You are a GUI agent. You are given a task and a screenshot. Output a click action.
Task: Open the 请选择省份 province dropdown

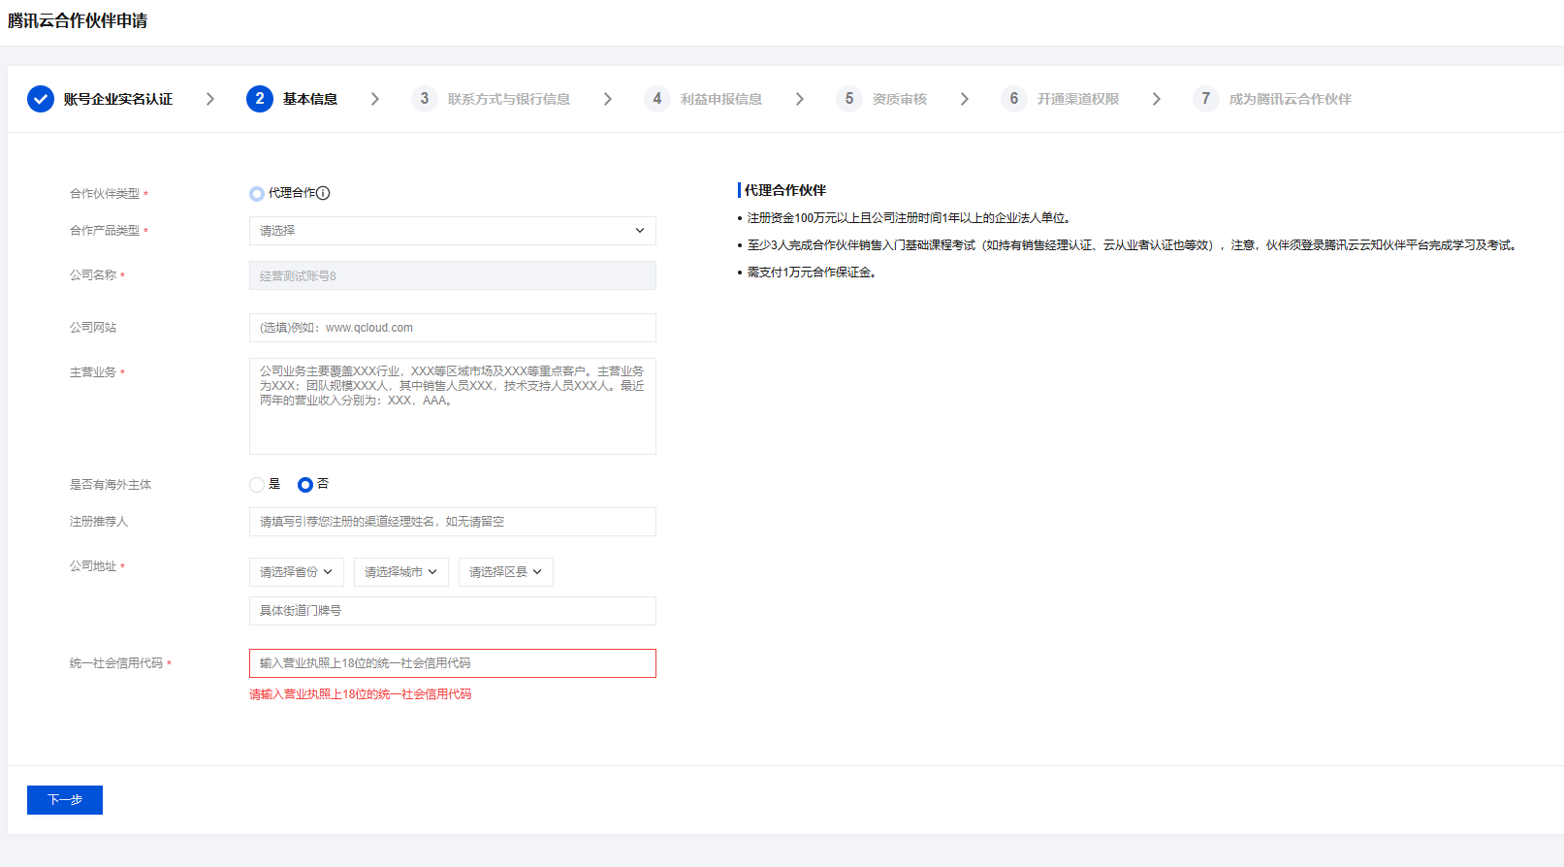click(297, 572)
